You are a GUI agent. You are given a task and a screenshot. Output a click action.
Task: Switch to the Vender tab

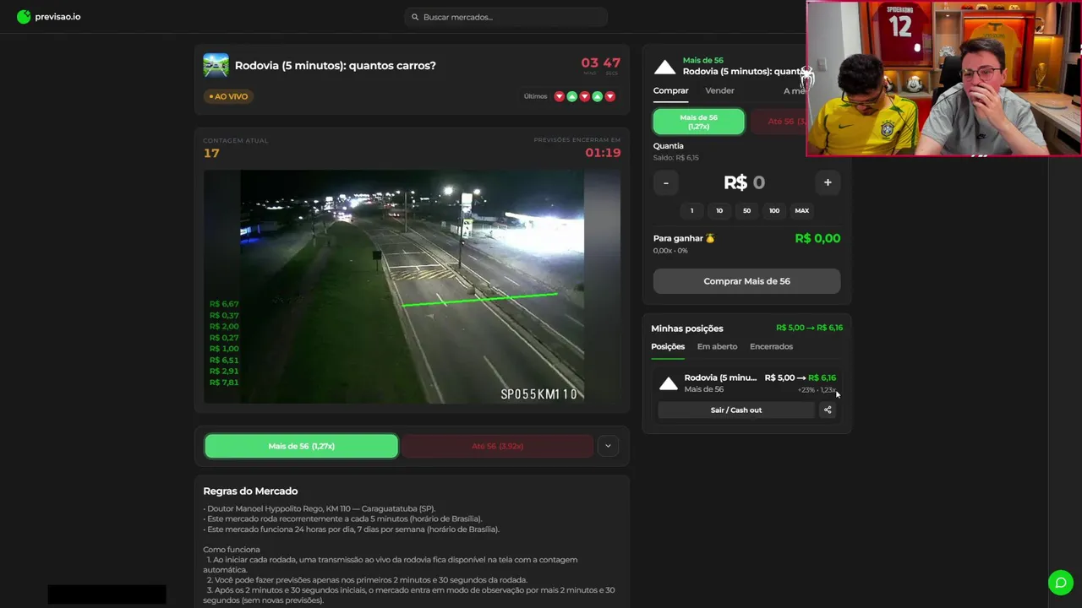719,90
